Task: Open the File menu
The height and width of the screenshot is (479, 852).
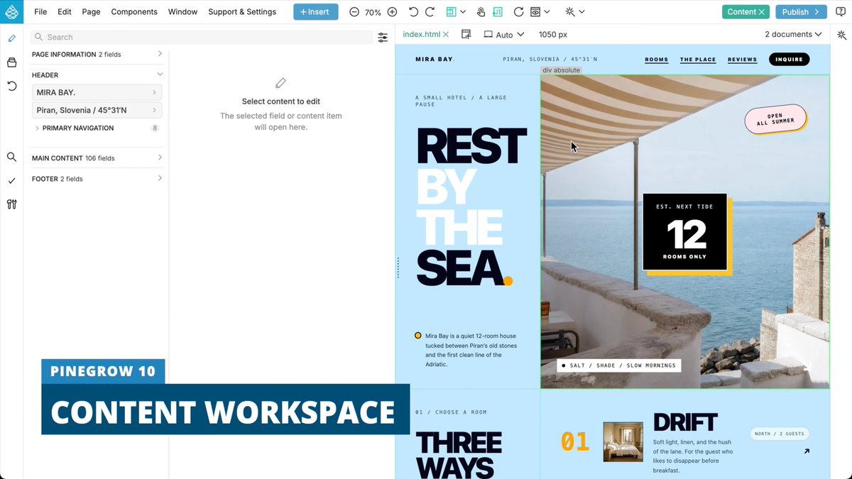Action: [40, 12]
